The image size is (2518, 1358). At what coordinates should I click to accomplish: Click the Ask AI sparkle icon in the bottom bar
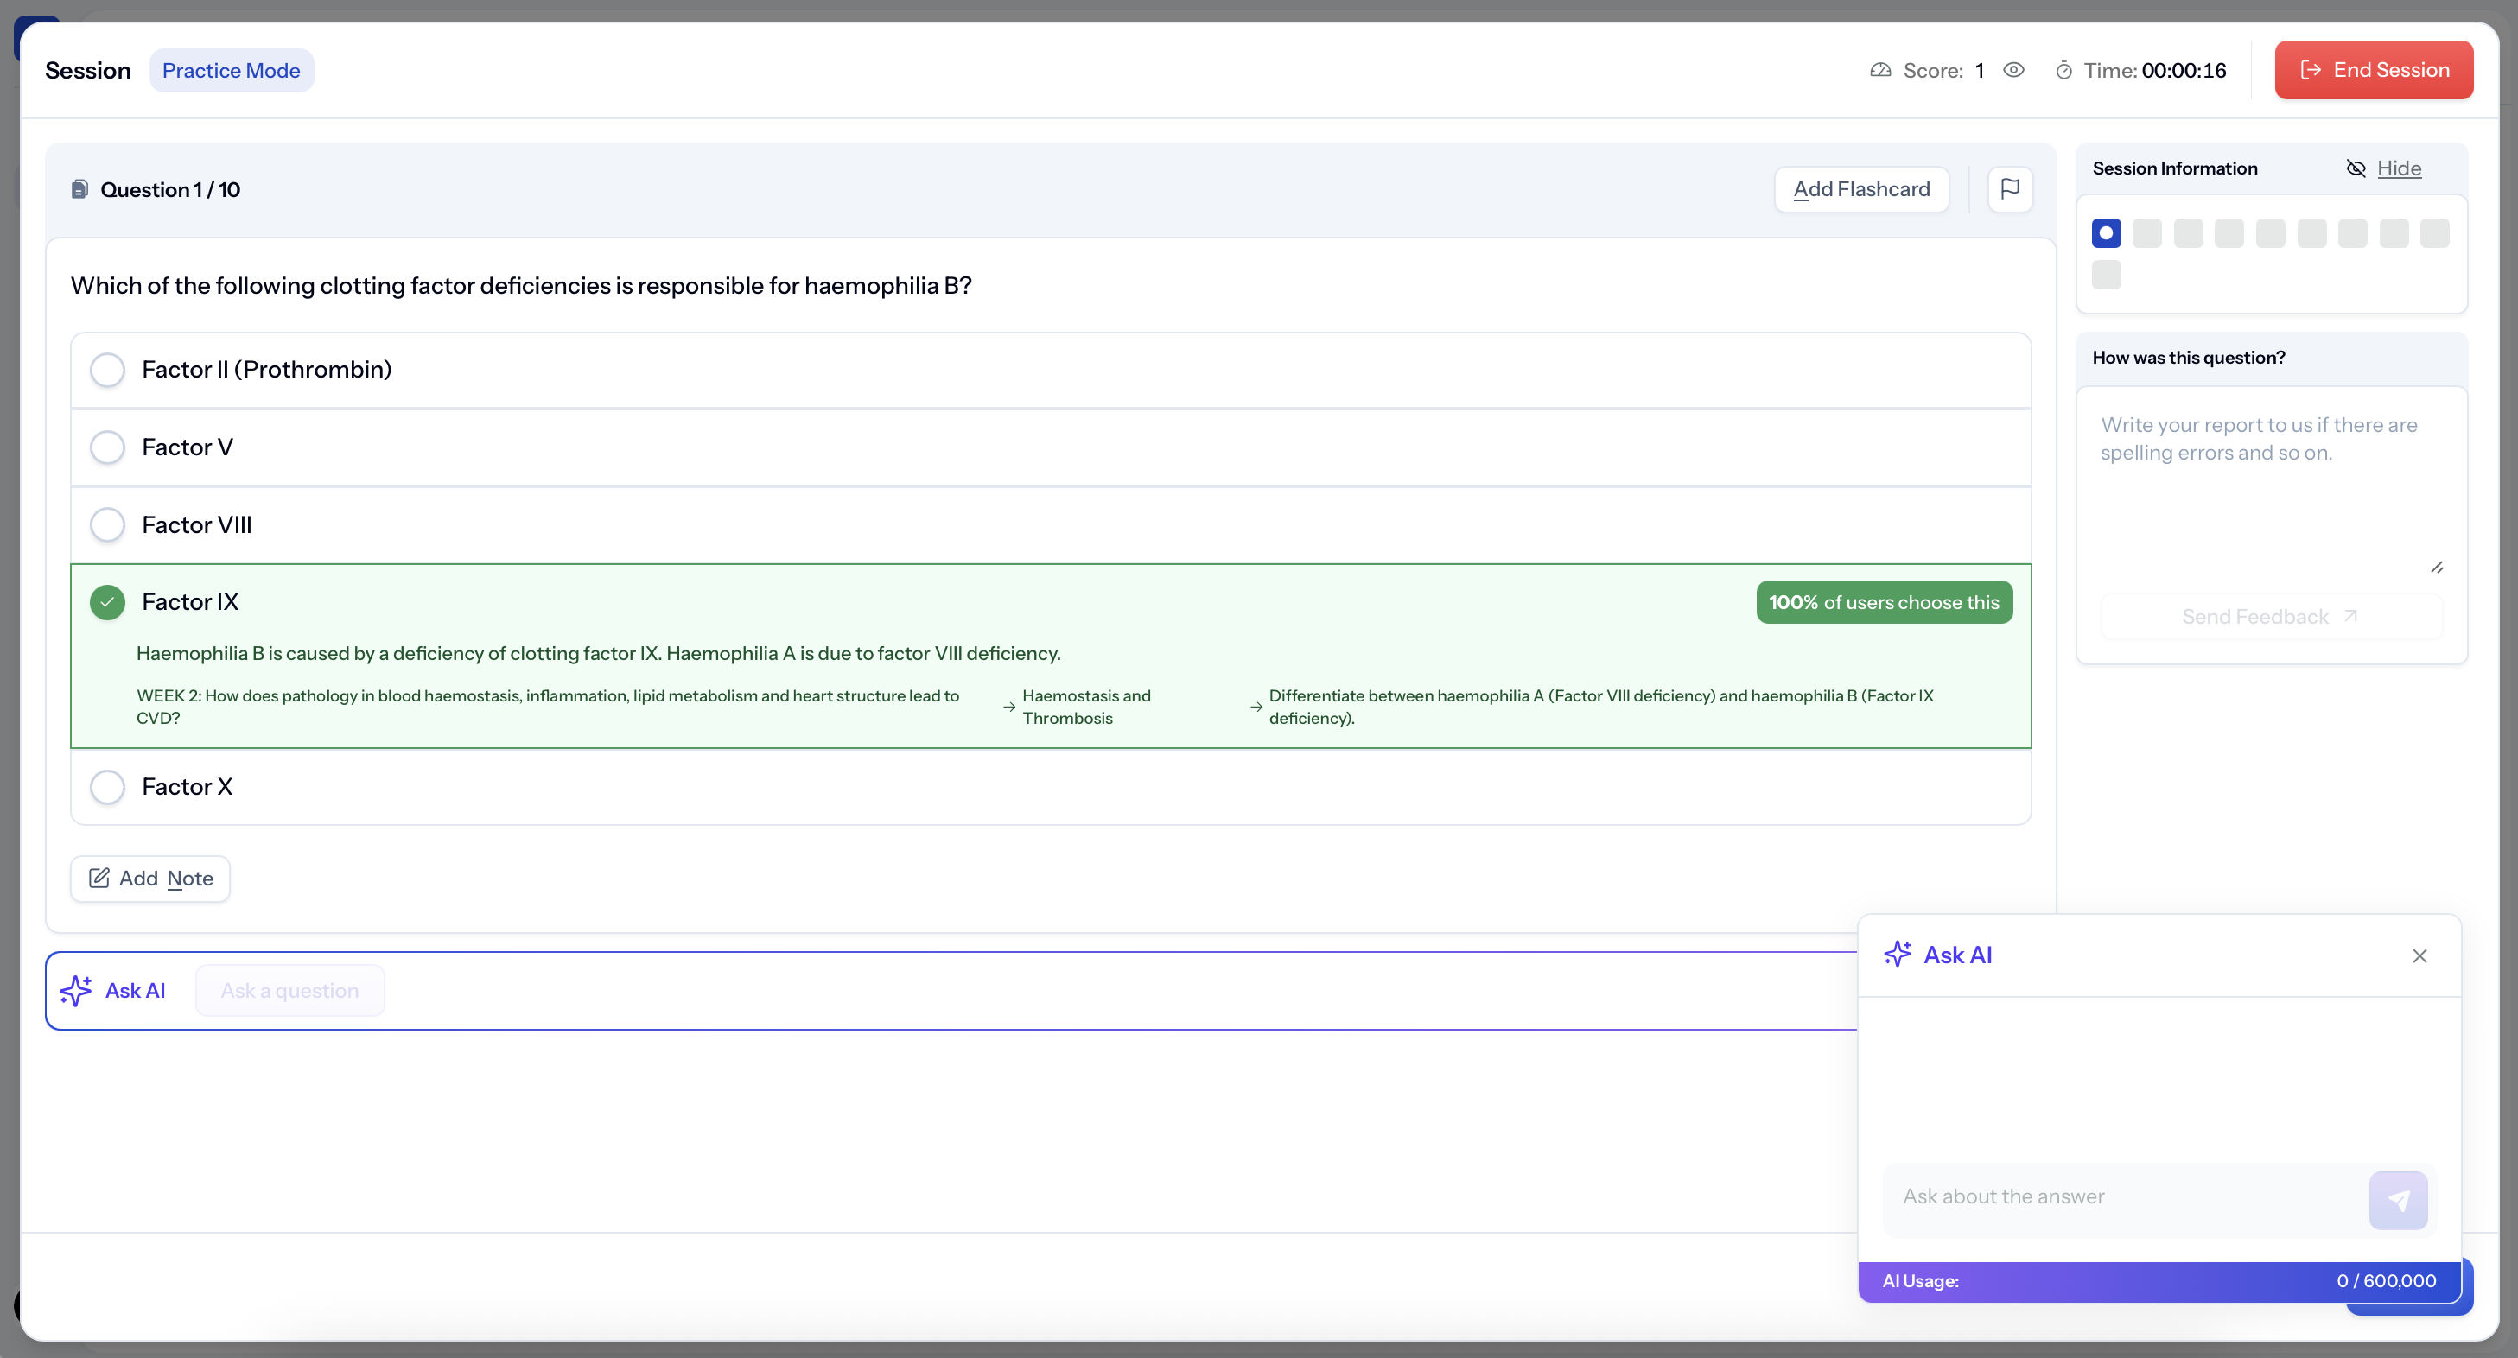tap(76, 991)
